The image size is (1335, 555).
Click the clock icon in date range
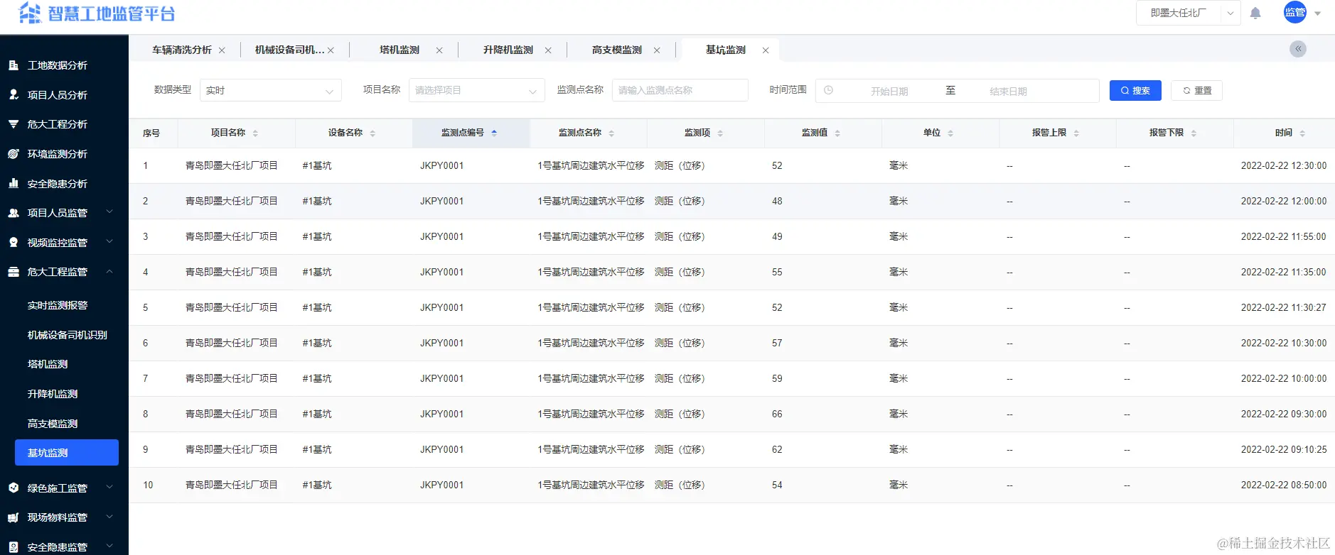pos(828,90)
